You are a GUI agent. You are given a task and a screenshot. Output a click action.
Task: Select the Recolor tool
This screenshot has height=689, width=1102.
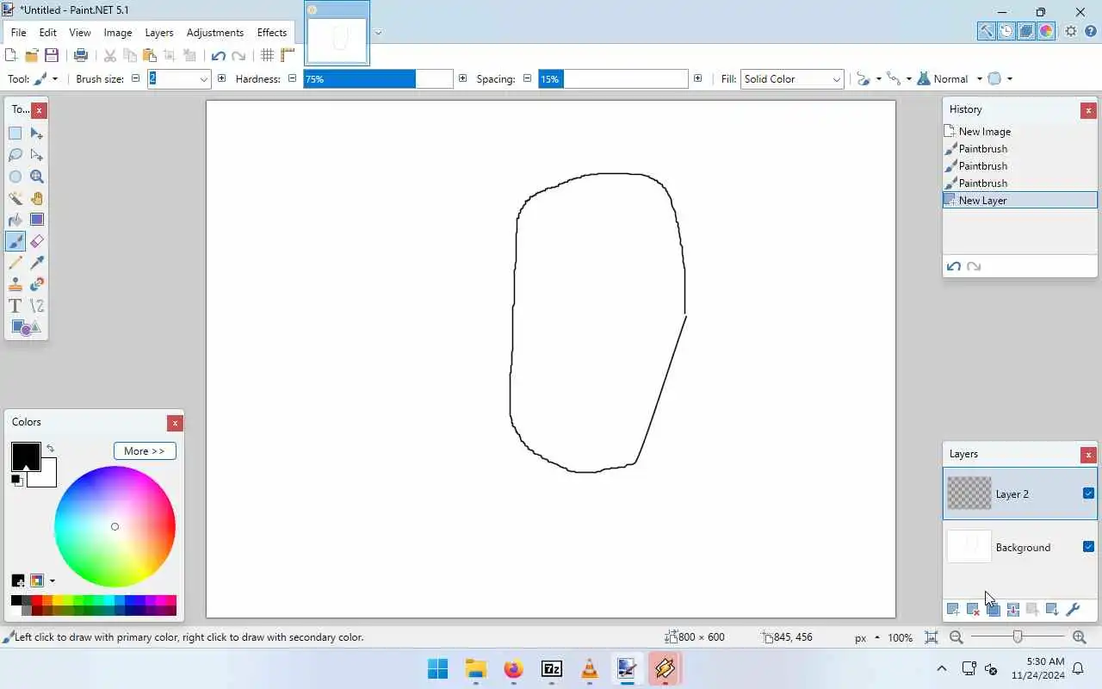click(37, 284)
